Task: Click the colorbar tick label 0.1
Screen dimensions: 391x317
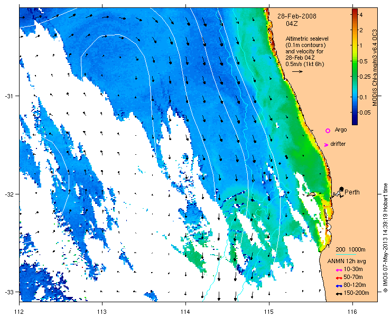Action: pos(364,97)
